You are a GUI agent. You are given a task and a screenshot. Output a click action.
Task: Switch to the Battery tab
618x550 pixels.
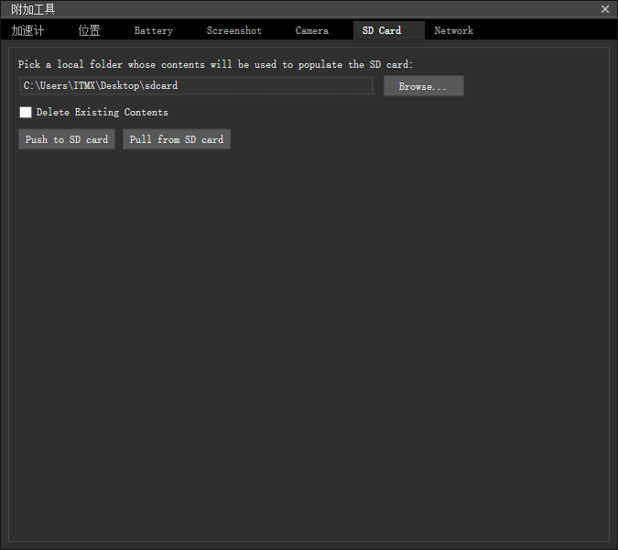pos(153,30)
